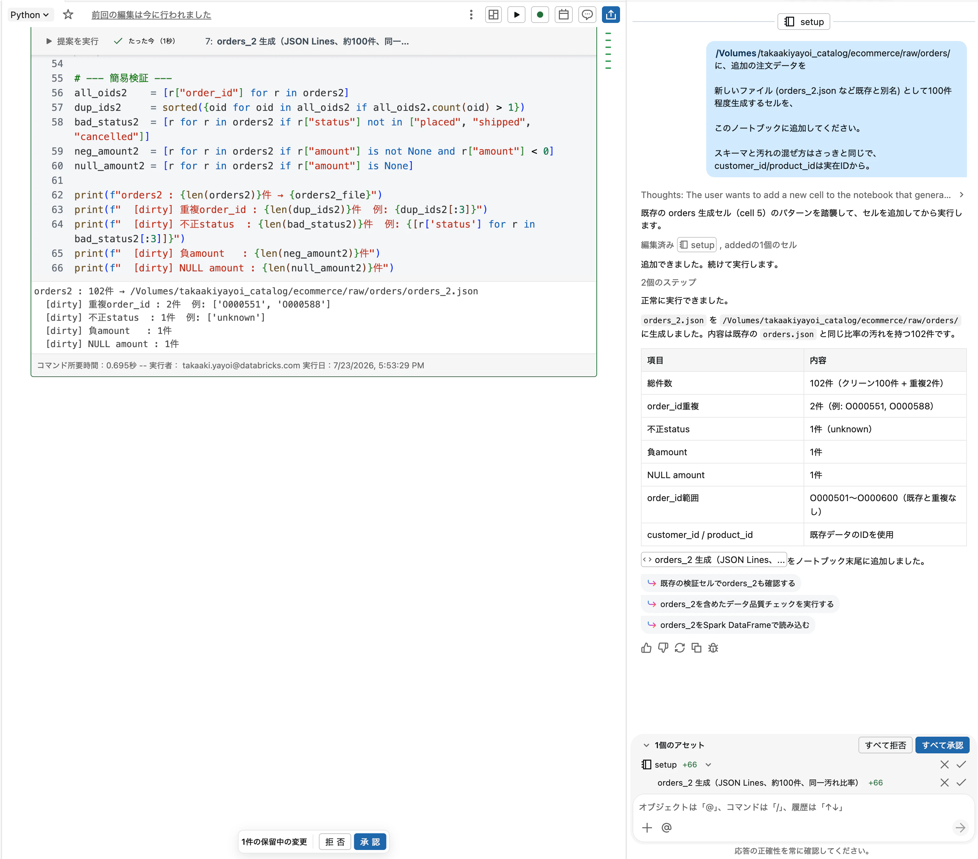
Task: Run the suggestion with 提案を実行
Action: click(x=72, y=41)
